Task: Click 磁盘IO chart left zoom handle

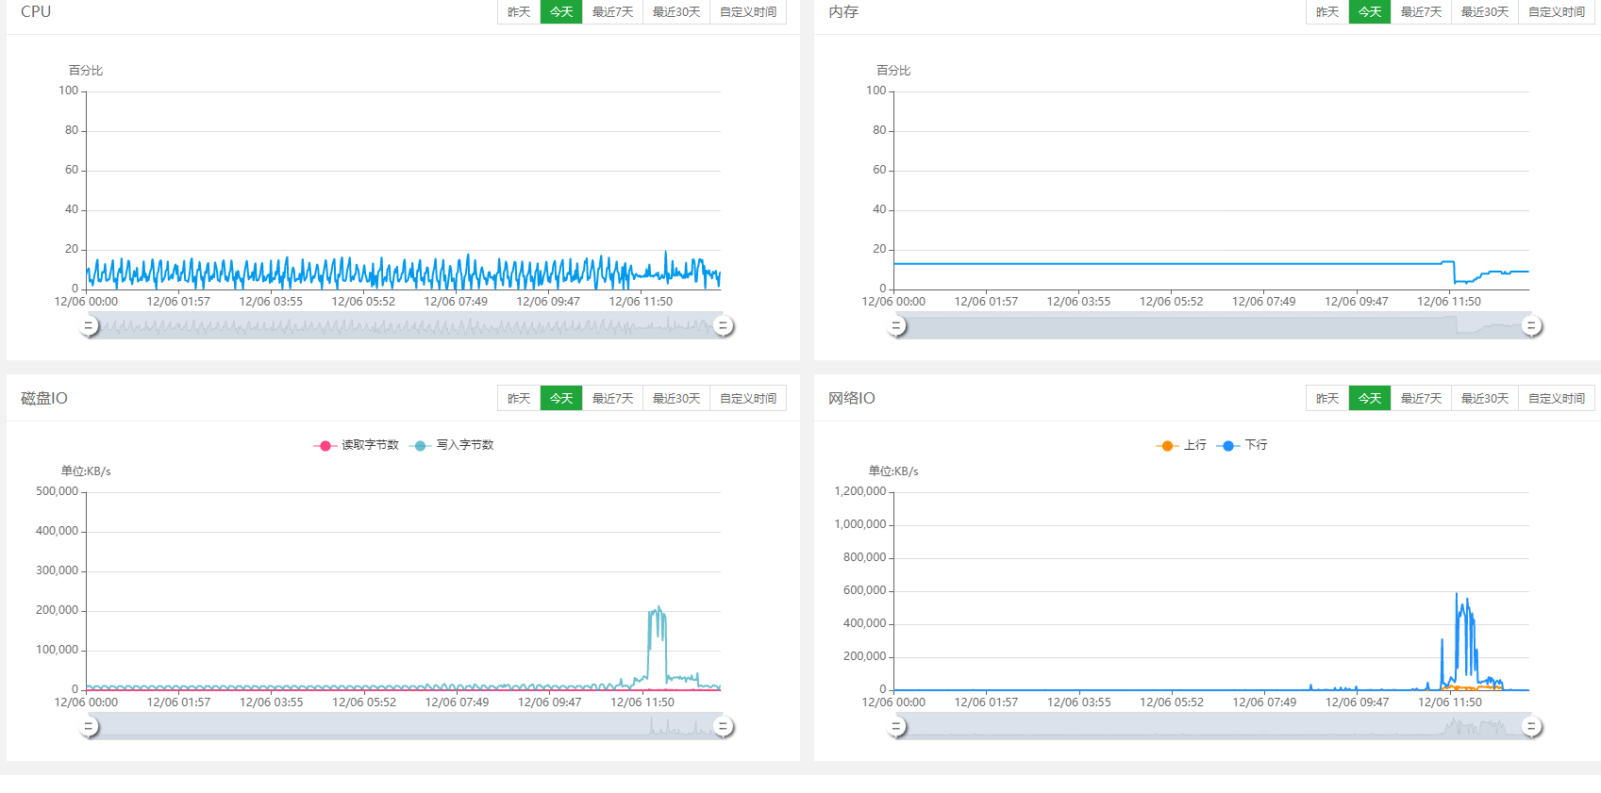Action: click(x=89, y=726)
